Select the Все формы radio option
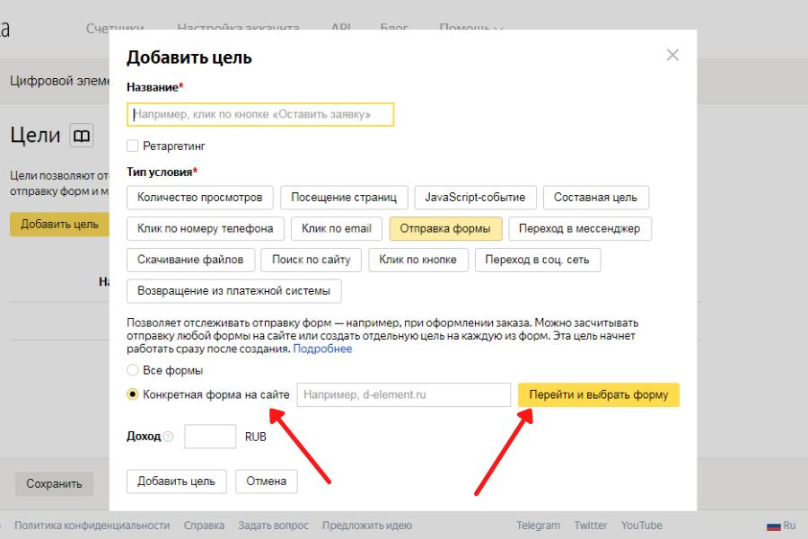This screenshot has width=808, height=539. coord(133,370)
